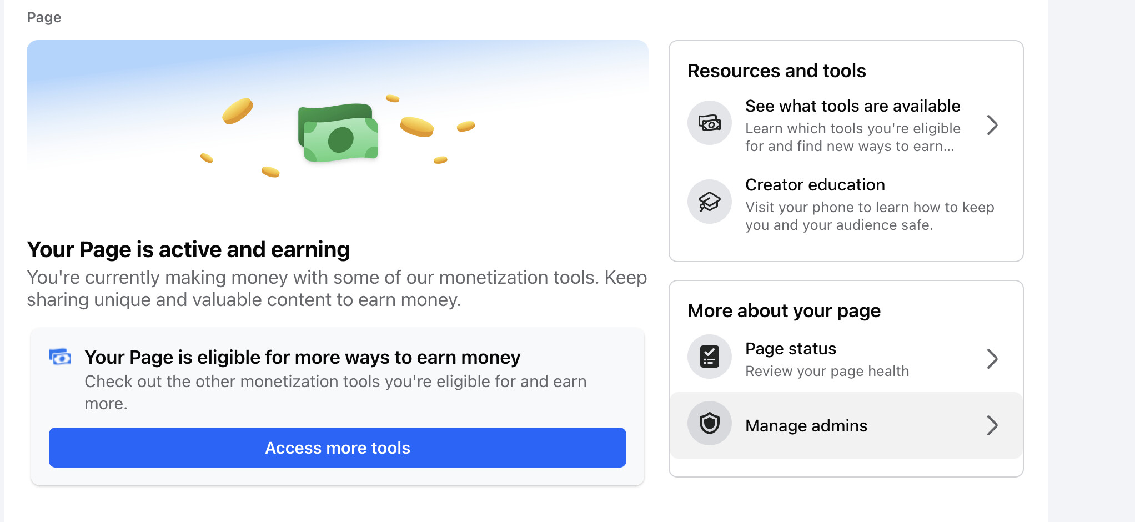
Task: Click the green dollar bill illustration
Action: 338,133
